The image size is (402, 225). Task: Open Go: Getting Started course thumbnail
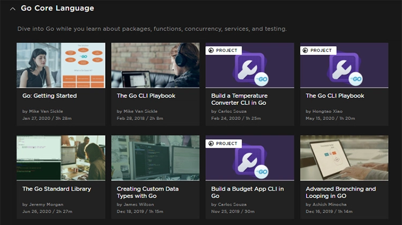pos(61,65)
